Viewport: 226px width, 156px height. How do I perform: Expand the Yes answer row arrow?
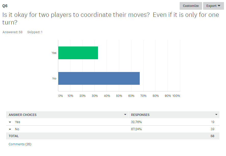tap(10, 122)
